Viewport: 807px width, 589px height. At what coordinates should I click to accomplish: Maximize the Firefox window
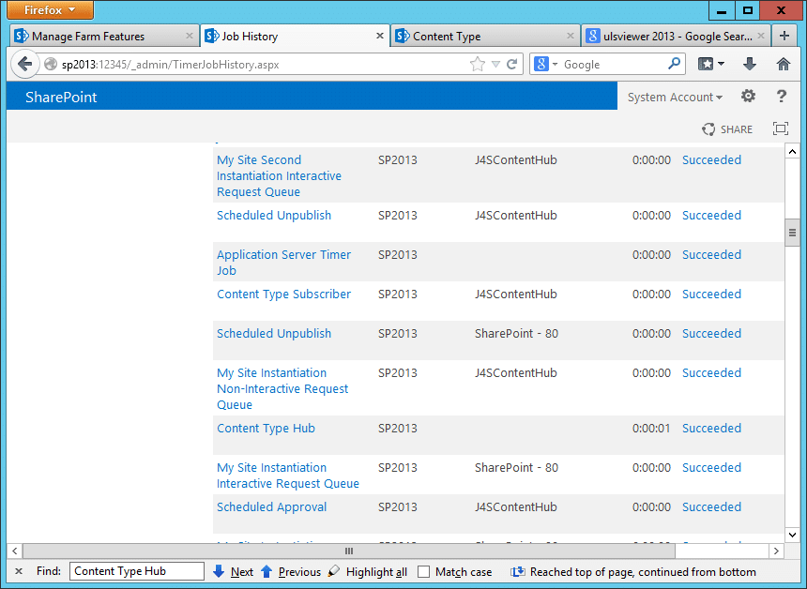(748, 9)
